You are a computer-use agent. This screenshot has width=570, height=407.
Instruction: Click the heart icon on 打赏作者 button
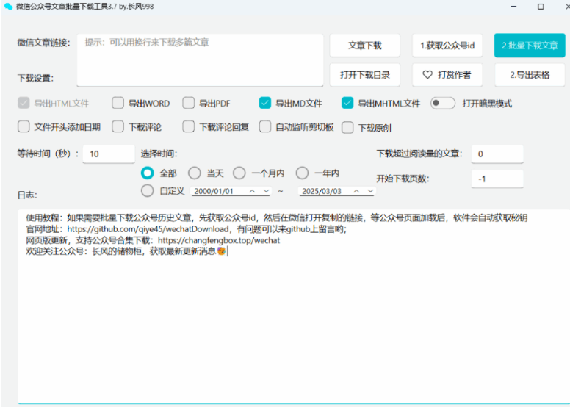point(428,75)
